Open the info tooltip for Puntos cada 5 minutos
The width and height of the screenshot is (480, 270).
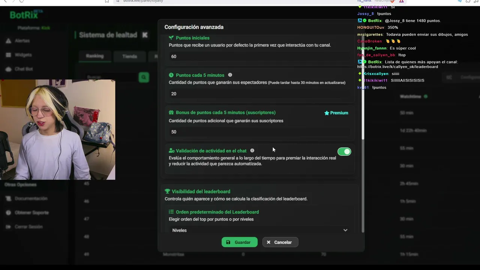tap(230, 75)
